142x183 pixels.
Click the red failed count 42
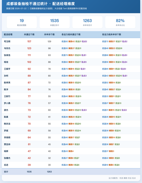click(x=29, y=158)
